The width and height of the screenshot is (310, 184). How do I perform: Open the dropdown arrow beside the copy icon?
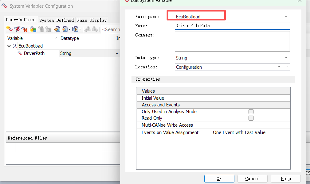tap(80, 29)
